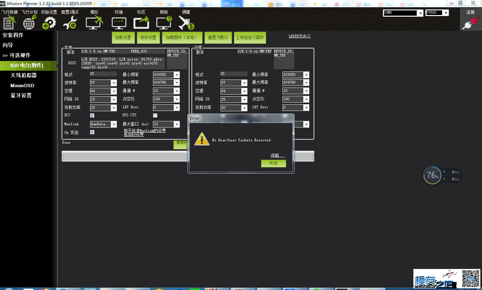The height and width of the screenshot is (290, 482).
Task: Open the 57600 baud rate dropdown
Action: 446,13
